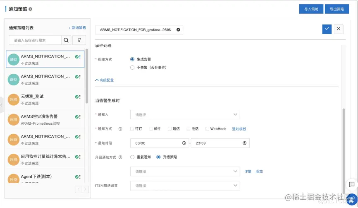
Task: Select the 云拨测_测试 policy row
Action: click(x=45, y=99)
